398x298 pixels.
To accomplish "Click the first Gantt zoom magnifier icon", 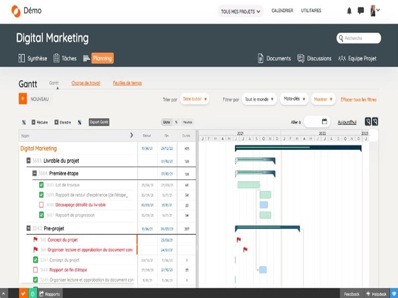I will [x=368, y=121].
